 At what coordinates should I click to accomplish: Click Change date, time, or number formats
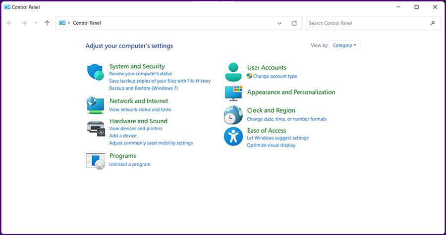pyautogui.click(x=286, y=119)
